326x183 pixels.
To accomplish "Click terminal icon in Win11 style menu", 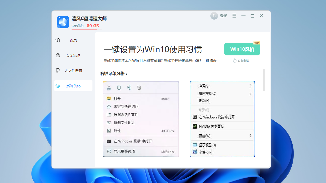I will [x=109, y=141].
